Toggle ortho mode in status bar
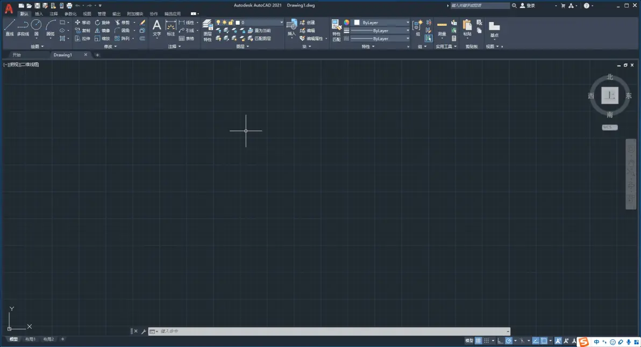The height and width of the screenshot is (347, 641). (x=500, y=341)
